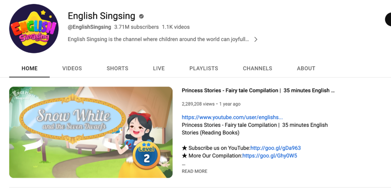Screen dimensions: 391x195
Task: Open the goo.gl/gDa963 subscribe link
Action: click(x=276, y=148)
